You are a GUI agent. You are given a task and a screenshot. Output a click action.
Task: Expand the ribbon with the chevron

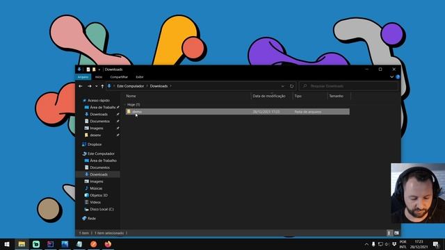point(391,77)
